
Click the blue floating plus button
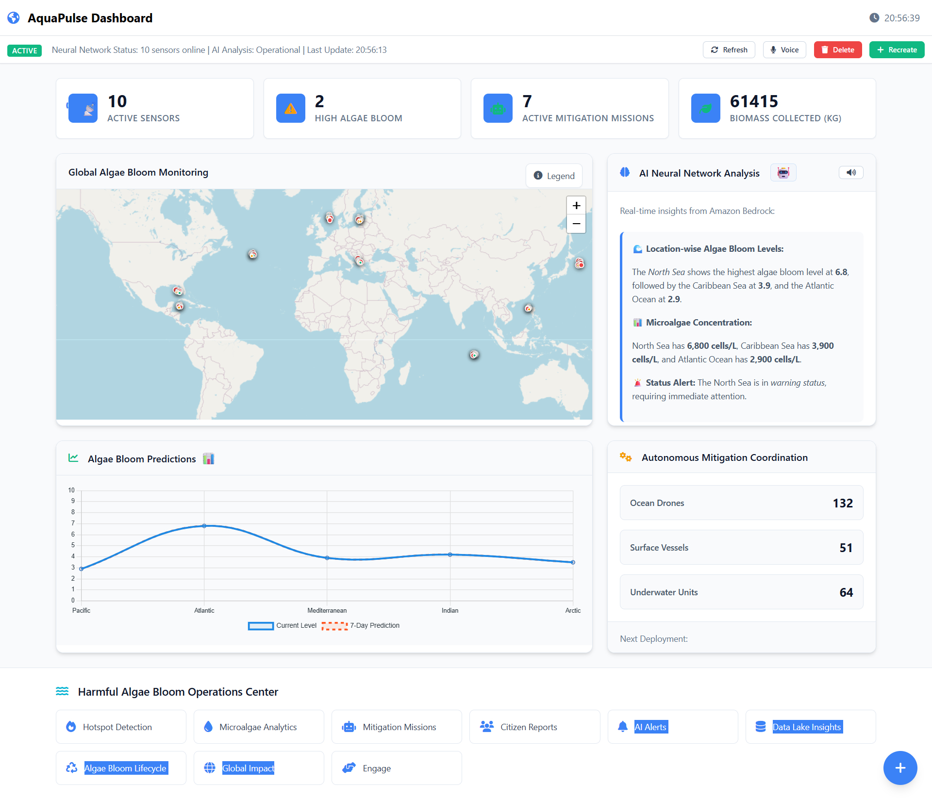[899, 767]
